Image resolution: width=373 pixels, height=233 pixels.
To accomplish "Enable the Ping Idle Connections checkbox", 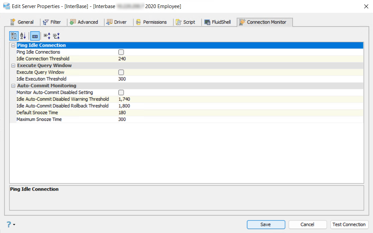I will 121,52.
